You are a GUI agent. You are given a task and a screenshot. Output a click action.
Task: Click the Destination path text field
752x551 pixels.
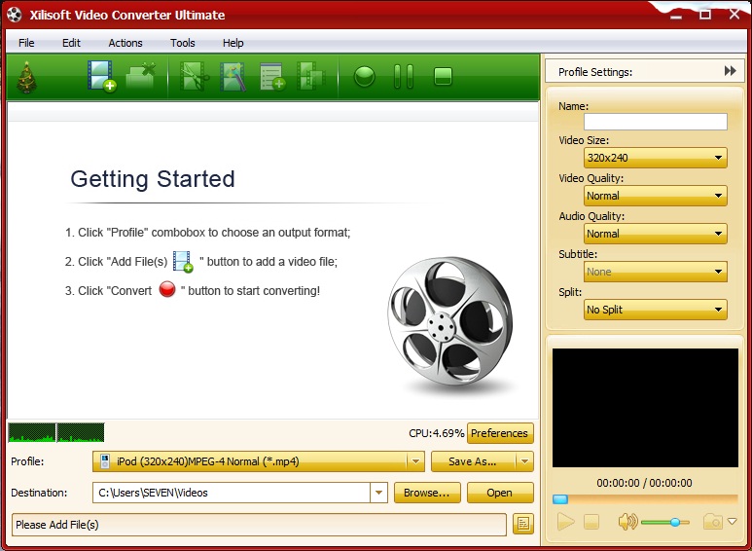pos(232,493)
